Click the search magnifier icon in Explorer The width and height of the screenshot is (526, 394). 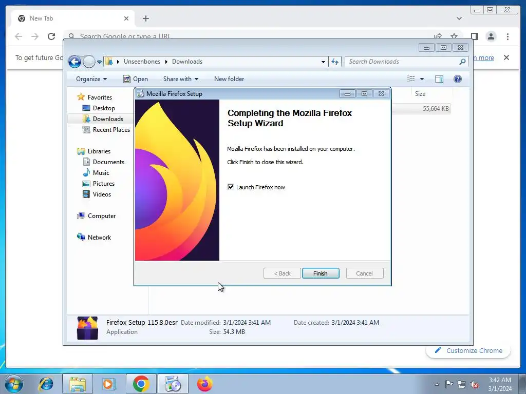click(x=463, y=62)
